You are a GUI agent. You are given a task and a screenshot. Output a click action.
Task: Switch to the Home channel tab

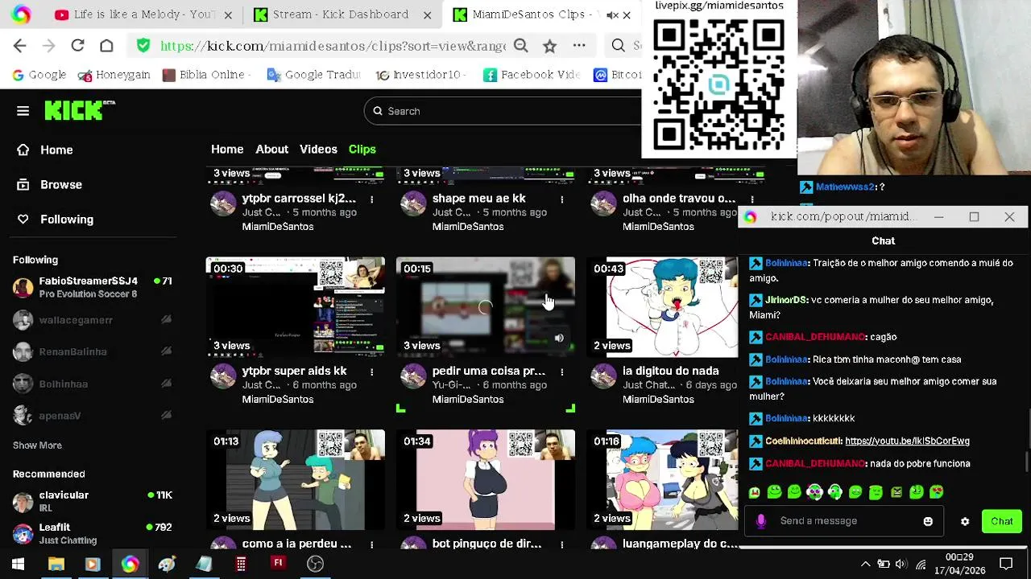227,149
